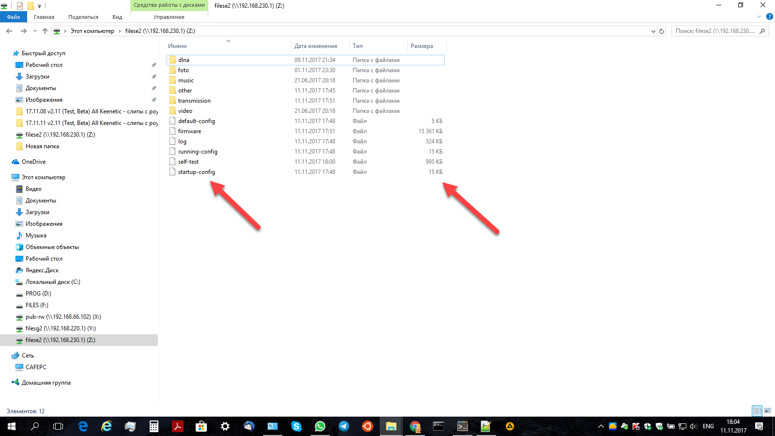Launch Skype from the taskbar
775x436 pixels.
296,426
